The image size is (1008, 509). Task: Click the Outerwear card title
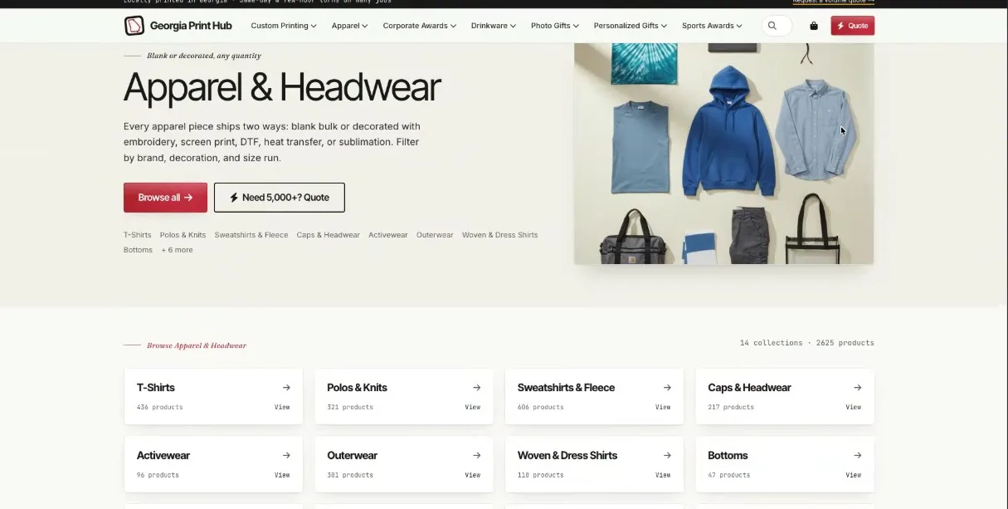coord(352,456)
